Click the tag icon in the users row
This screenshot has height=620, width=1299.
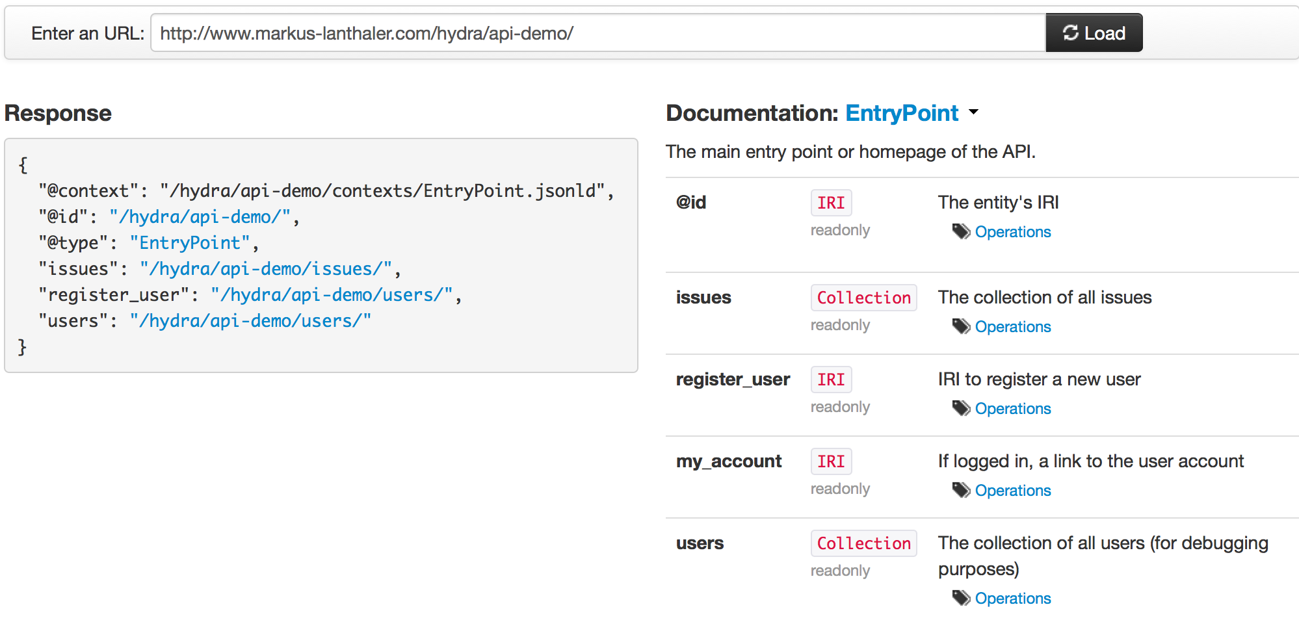(961, 598)
